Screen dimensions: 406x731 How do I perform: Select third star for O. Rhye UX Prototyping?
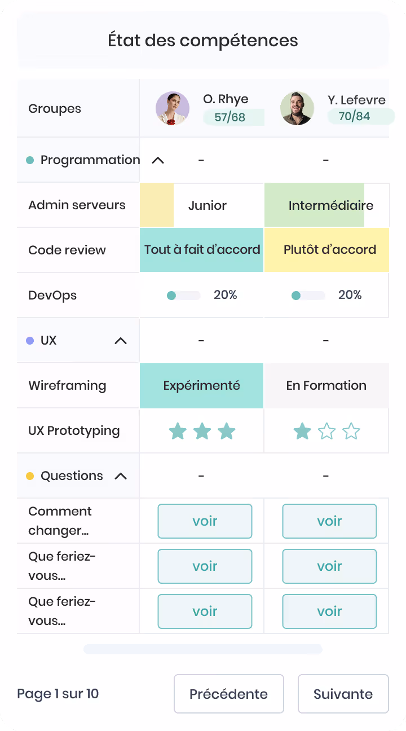click(227, 431)
